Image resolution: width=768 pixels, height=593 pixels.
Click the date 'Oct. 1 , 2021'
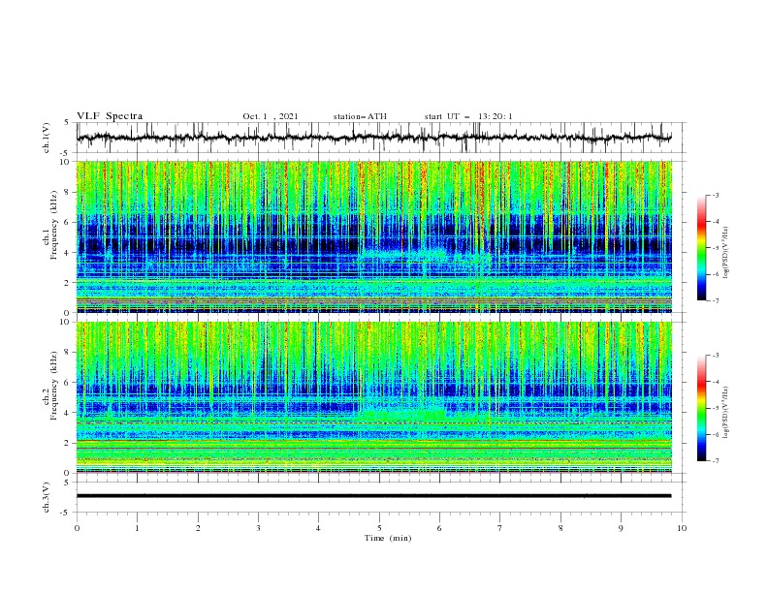271,116
